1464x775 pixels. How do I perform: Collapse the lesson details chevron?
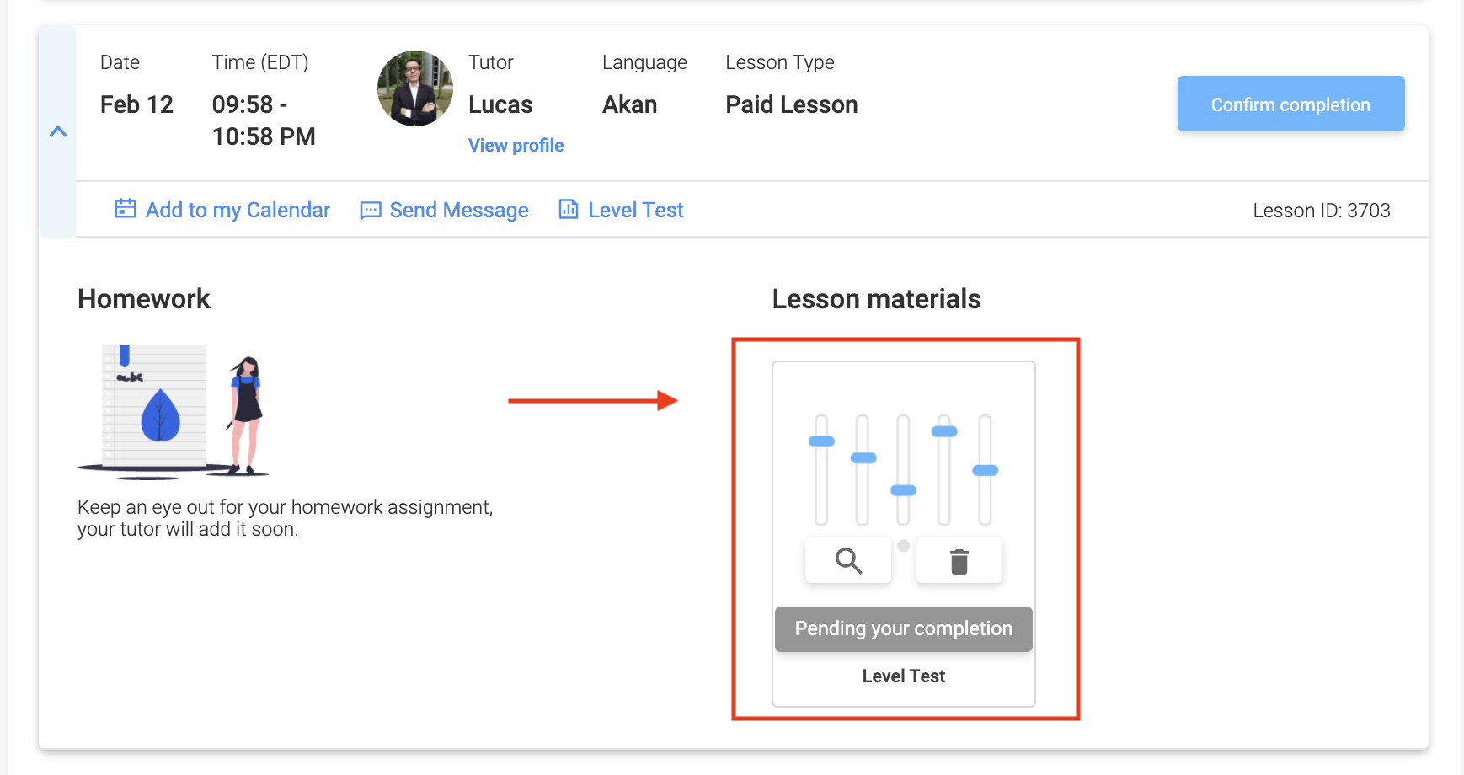(x=58, y=131)
